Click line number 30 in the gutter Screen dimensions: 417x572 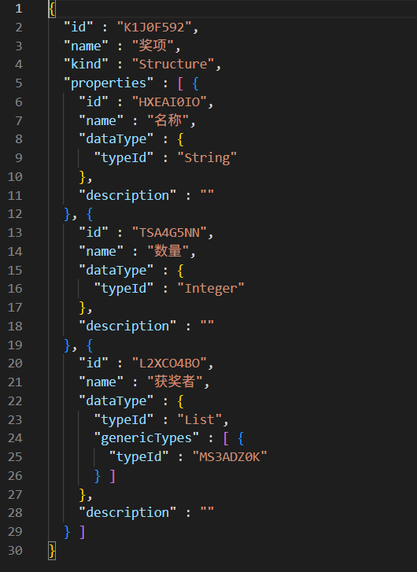(x=15, y=550)
